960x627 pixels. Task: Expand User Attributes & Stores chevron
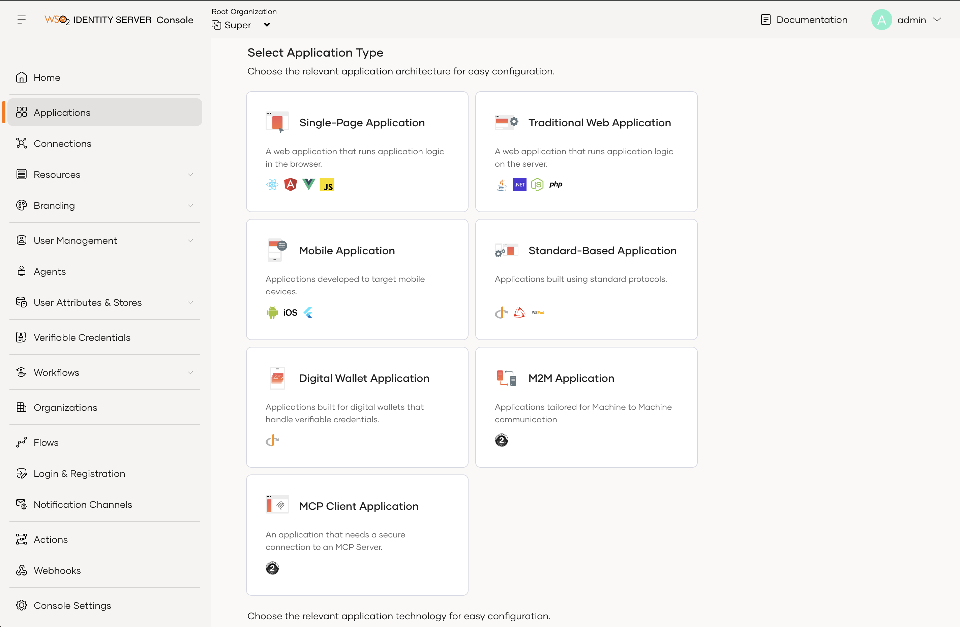click(x=190, y=302)
